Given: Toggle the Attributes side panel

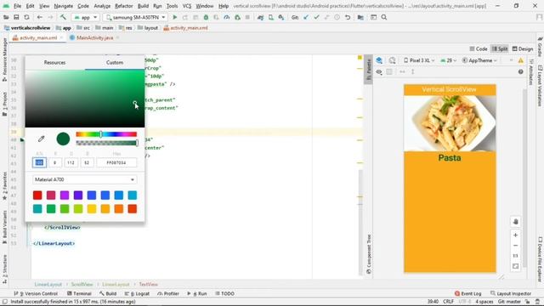Looking at the screenshot, I should 531,72.
